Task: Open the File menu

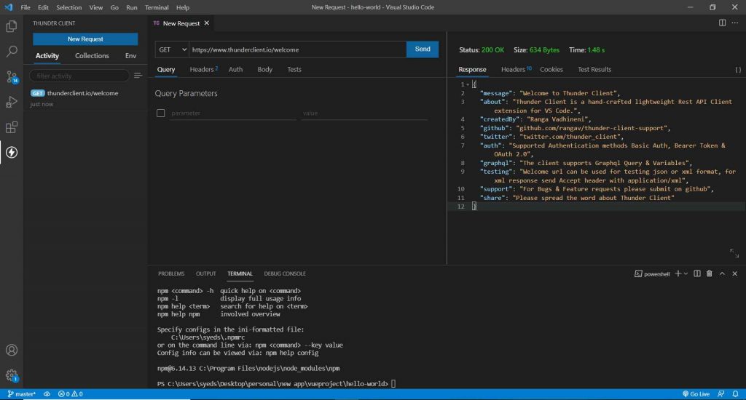Action: coord(25,7)
